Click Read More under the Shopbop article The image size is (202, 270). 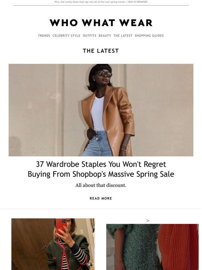pyautogui.click(x=101, y=198)
